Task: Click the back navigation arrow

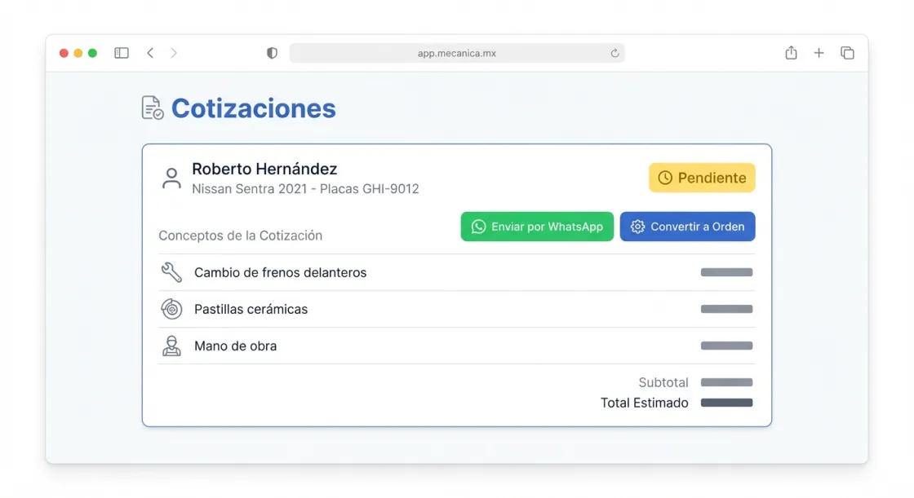Action: point(150,52)
